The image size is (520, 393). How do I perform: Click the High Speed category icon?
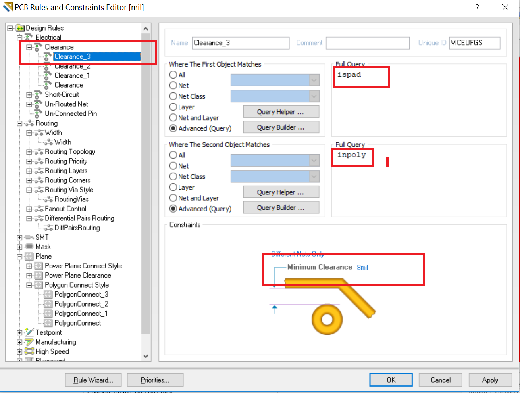pos(29,351)
